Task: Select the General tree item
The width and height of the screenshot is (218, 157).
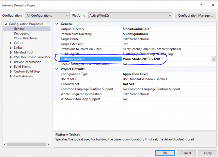Action: coord(19,29)
